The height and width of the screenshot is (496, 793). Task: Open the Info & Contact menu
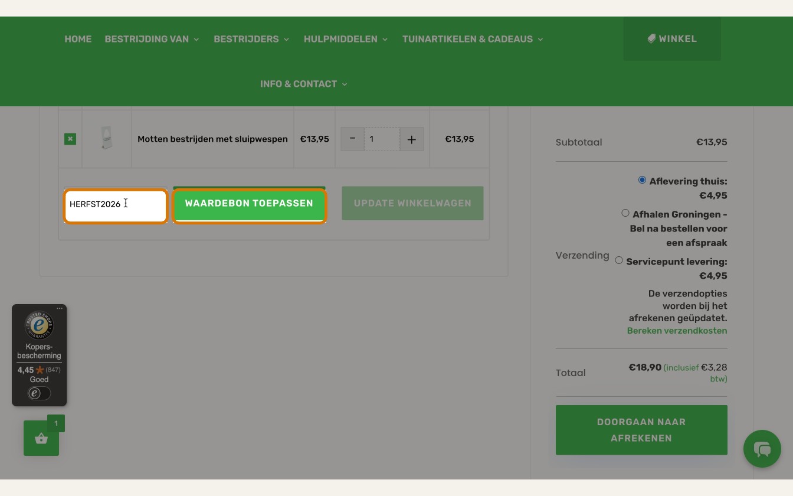point(304,84)
